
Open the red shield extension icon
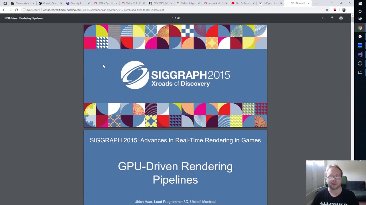[x=335, y=10]
